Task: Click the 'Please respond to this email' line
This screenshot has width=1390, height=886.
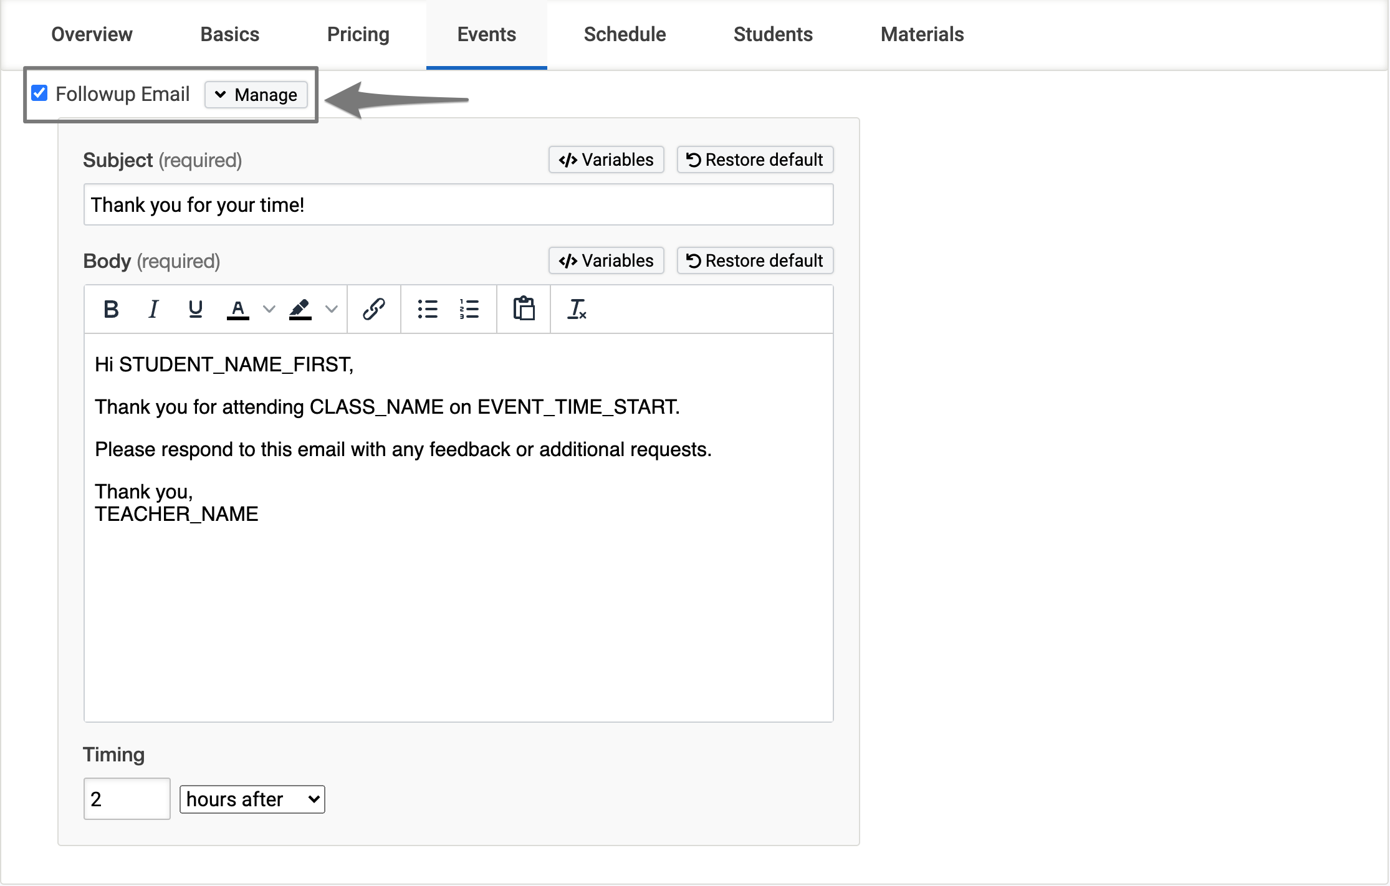Action: [x=403, y=449]
